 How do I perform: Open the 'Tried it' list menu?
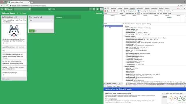coord(53,17)
